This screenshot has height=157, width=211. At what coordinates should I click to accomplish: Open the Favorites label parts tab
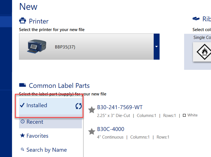coord(37,136)
